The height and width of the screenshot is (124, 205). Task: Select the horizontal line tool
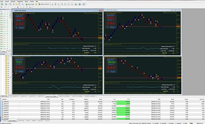[x=11, y=7]
